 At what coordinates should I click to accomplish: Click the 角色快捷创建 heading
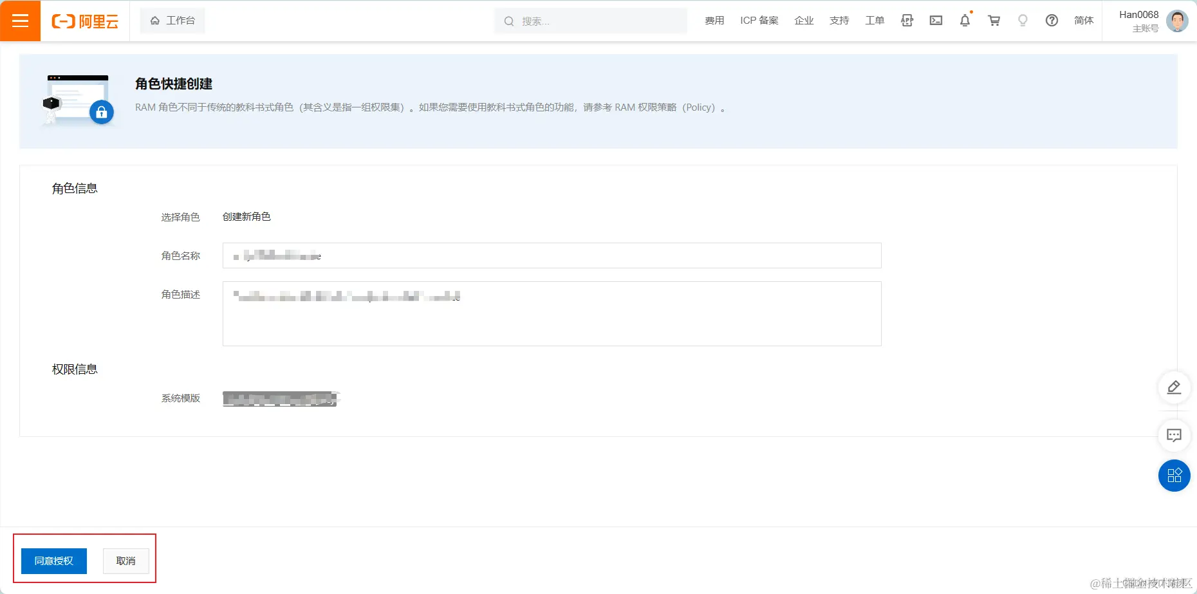[174, 84]
